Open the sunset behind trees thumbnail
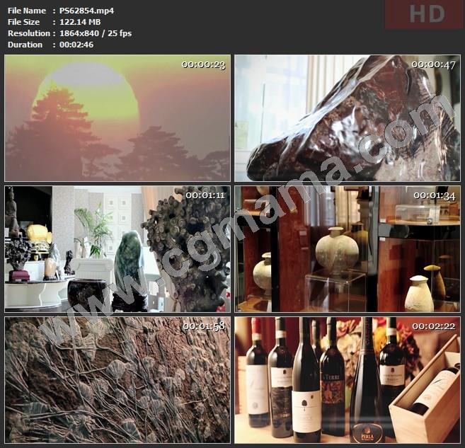Viewport: 465px width, 448px height. coord(117,118)
